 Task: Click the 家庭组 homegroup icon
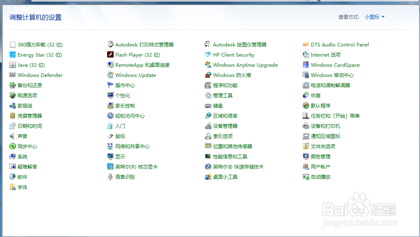tap(12, 105)
